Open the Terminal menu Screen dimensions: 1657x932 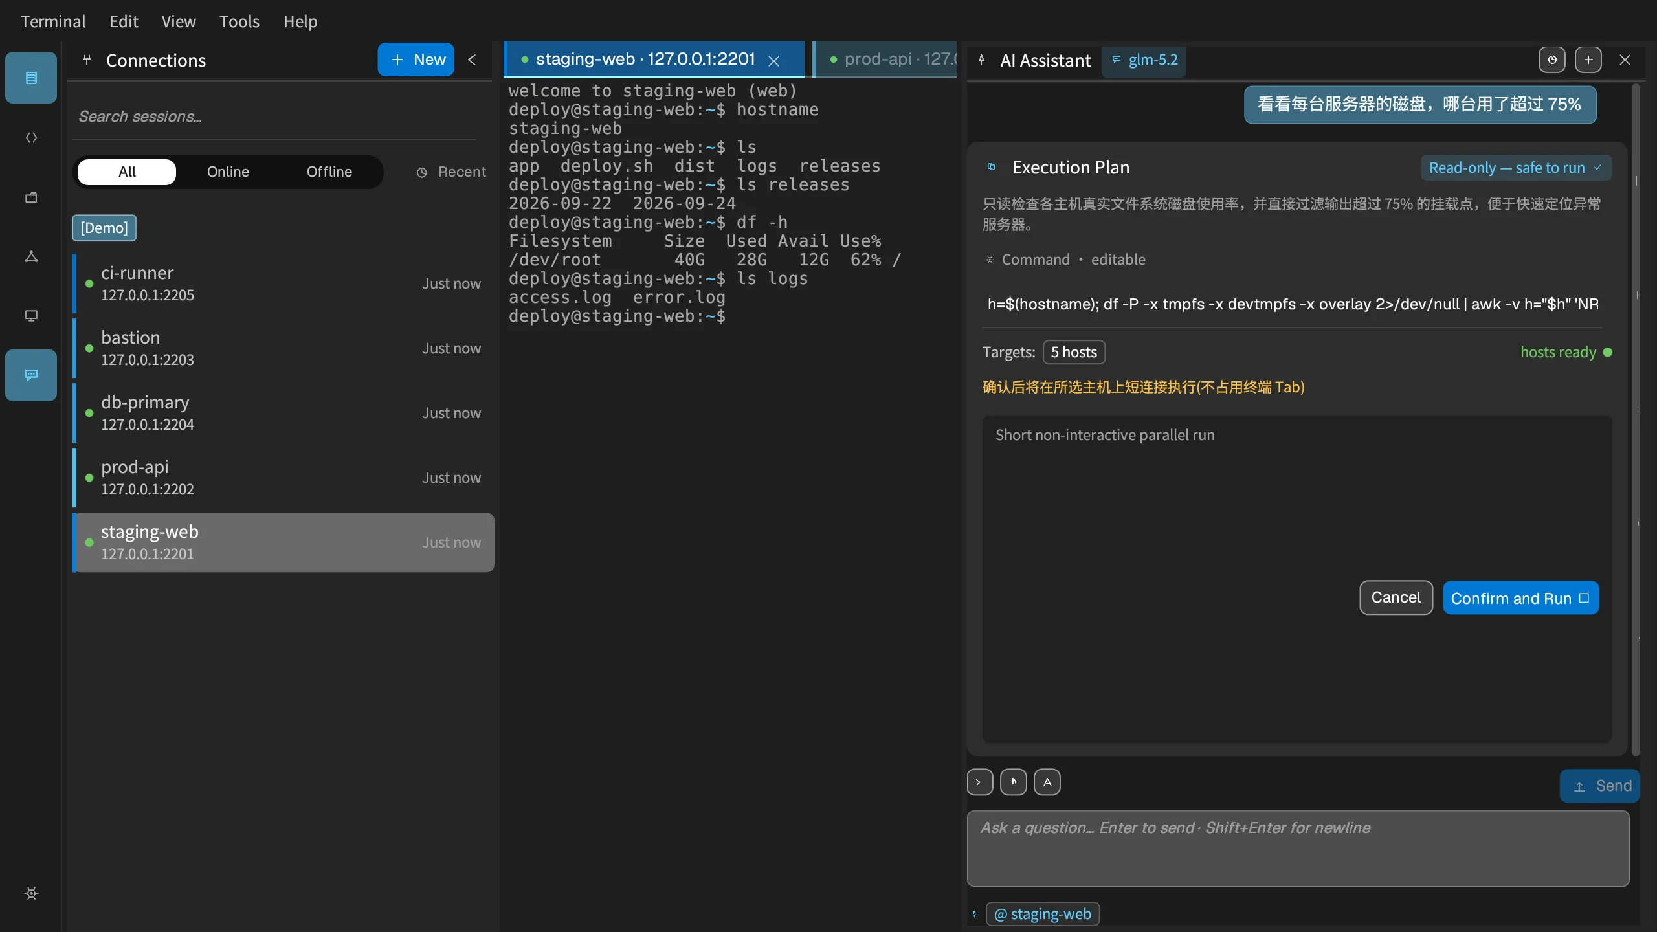coord(53,21)
